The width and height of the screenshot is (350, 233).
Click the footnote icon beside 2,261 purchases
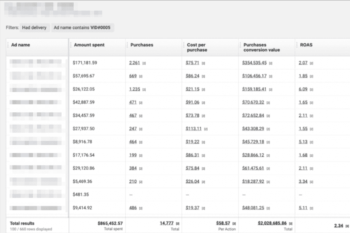click(x=144, y=63)
